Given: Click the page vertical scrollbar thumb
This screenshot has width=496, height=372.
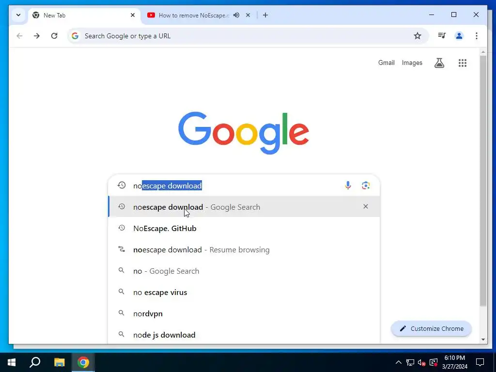Looking at the screenshot, I should pyautogui.click(x=483, y=181).
